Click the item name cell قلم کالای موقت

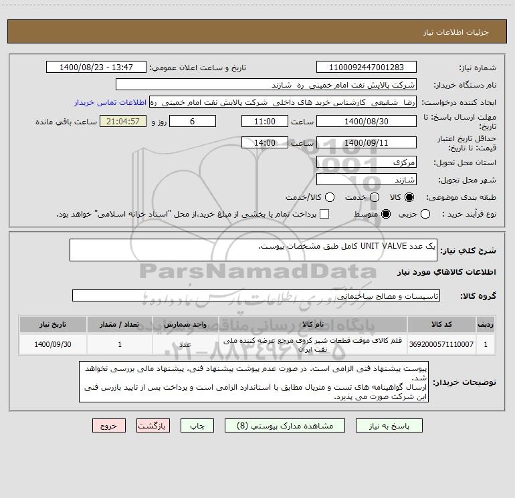(x=313, y=344)
